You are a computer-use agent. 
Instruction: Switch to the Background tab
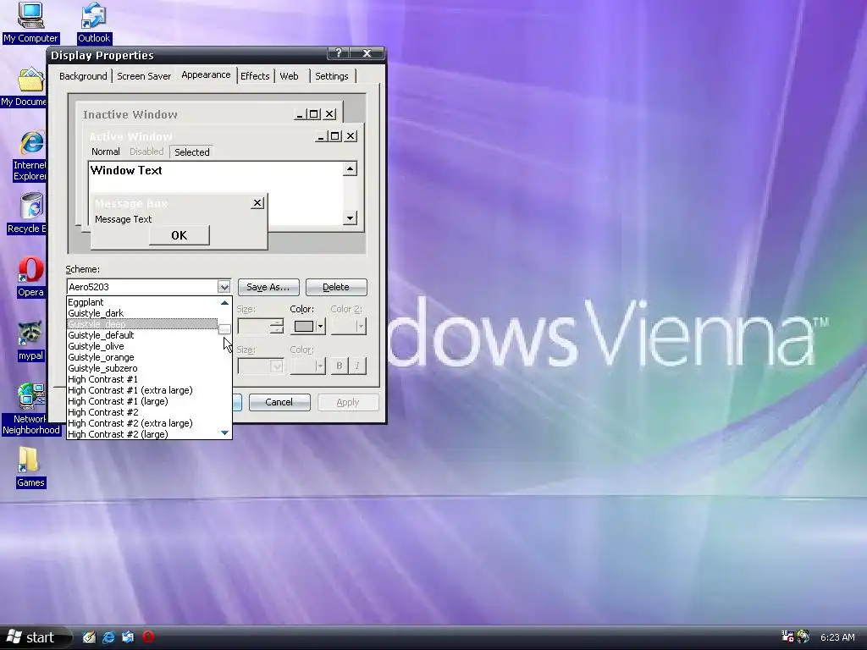(83, 76)
